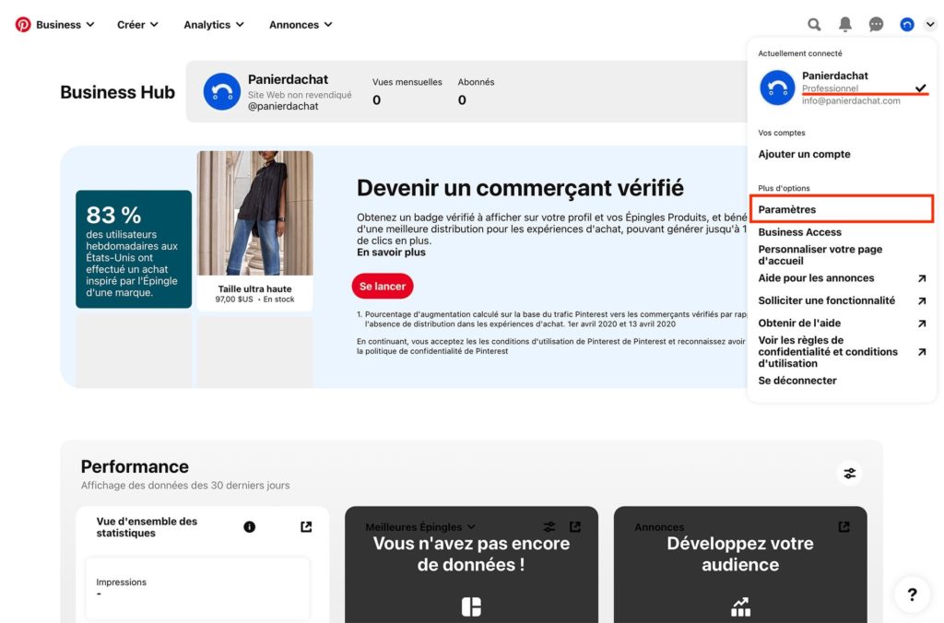Click the red Se lancer button

383,286
